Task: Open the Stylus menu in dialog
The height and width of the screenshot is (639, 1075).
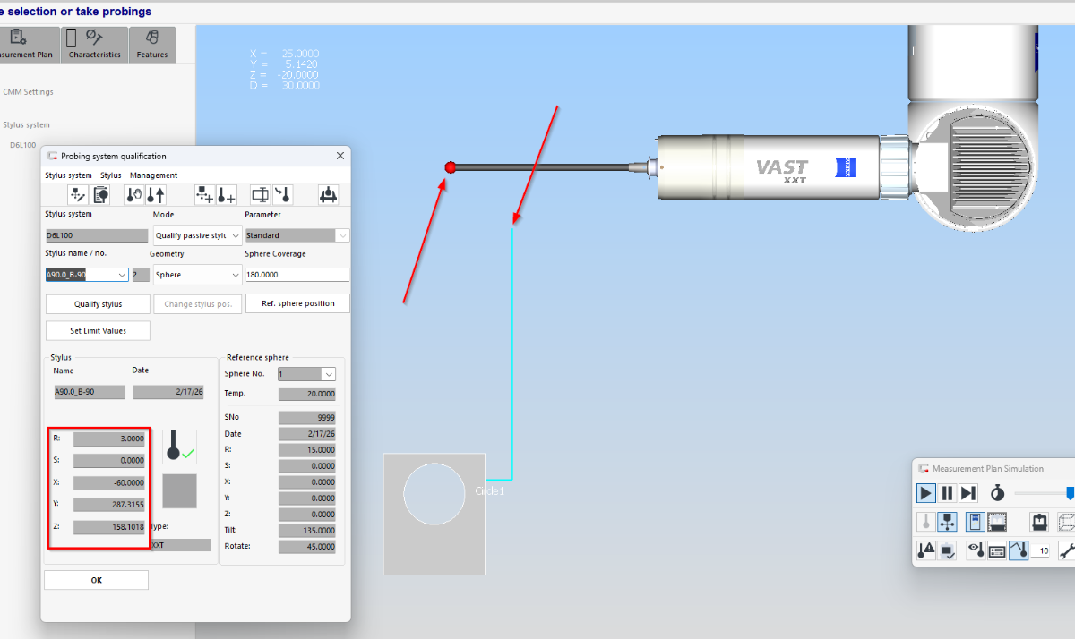Action: click(111, 175)
